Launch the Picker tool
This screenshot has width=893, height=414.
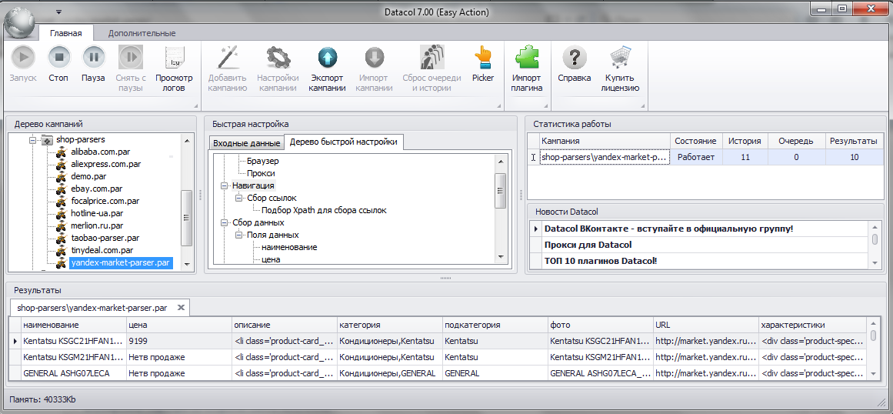[x=483, y=58]
